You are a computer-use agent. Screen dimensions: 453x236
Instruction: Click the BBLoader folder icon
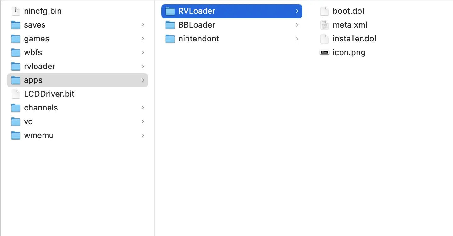(x=170, y=25)
